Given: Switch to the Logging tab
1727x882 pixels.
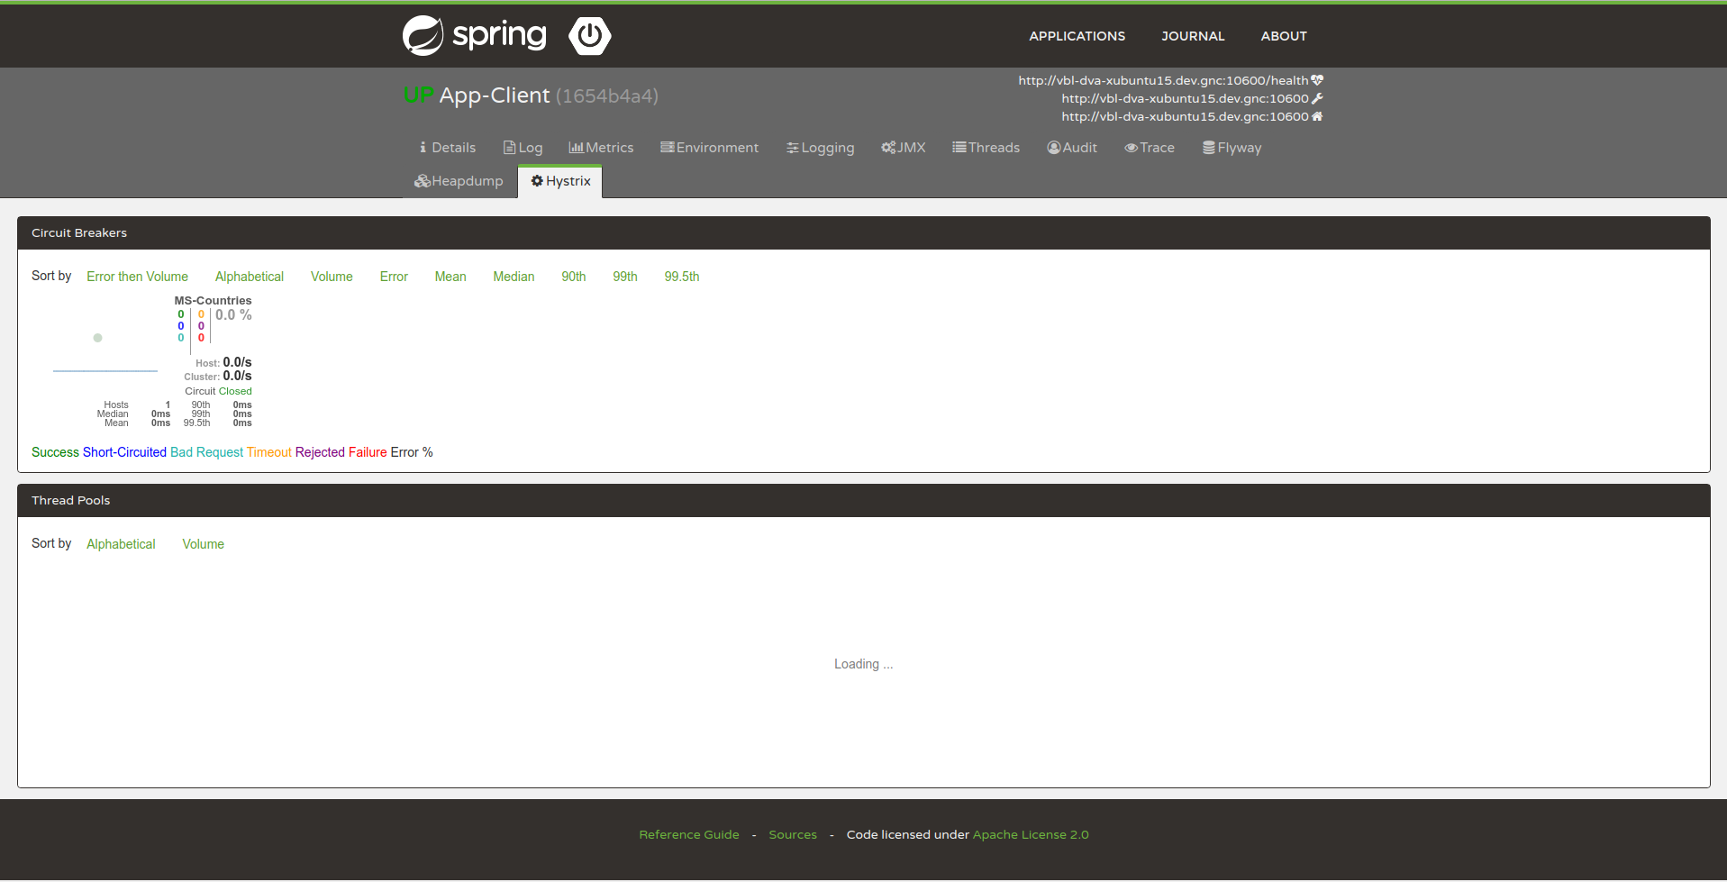Looking at the screenshot, I should [820, 148].
